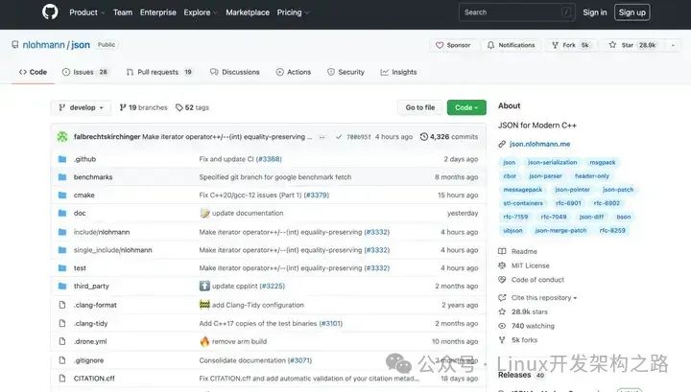Switch to the Pull requests tab
691x392 pixels.
(159, 72)
